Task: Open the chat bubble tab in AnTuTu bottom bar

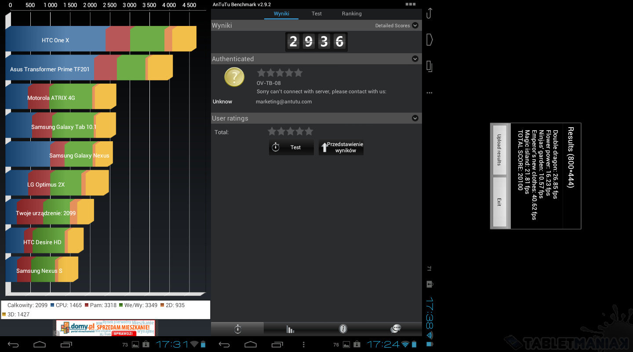Action: pos(396,329)
